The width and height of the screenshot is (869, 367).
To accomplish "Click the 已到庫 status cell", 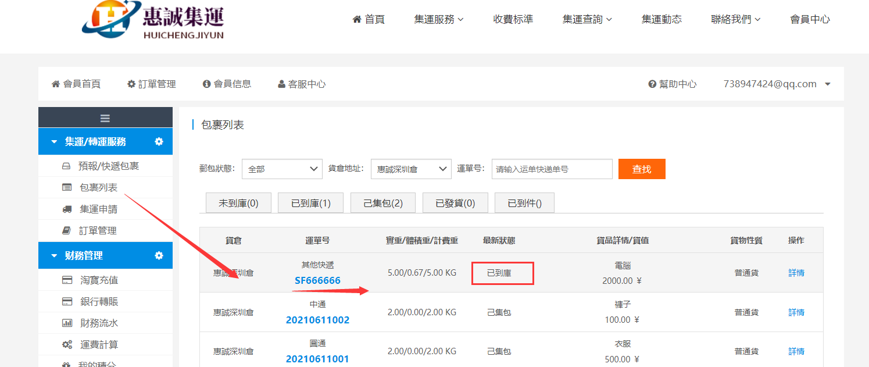I will [499, 273].
